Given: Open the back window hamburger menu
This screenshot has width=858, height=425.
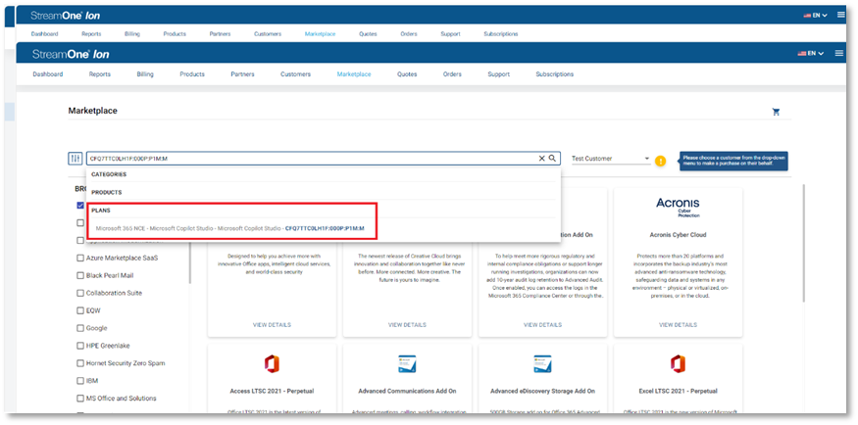Looking at the screenshot, I should click(841, 15).
